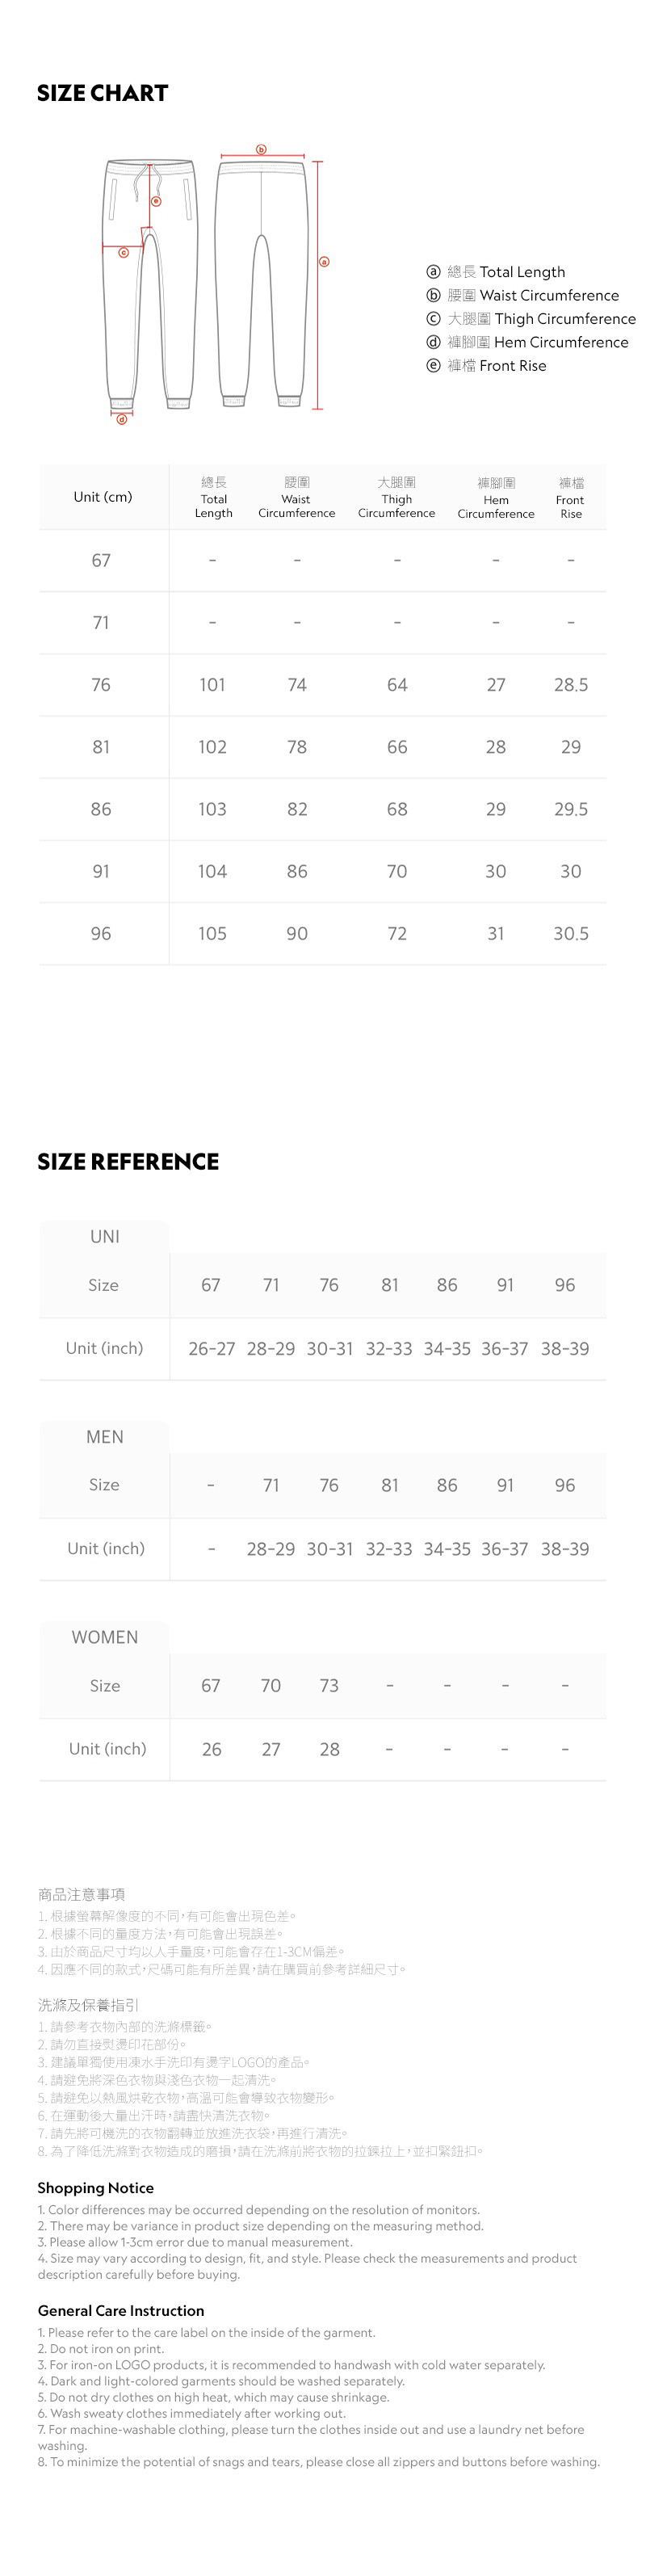Click the 30.5 front rise value

pos(571,933)
